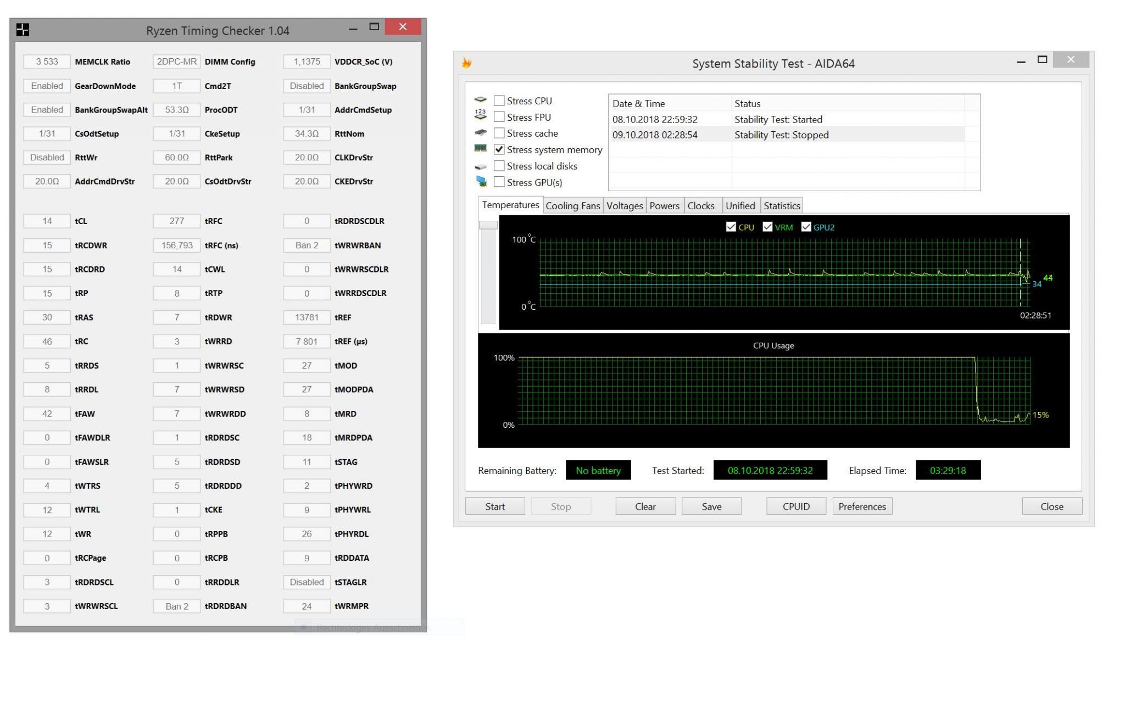Screen dimensions: 1125x708
Task: Enable the Stress local disks checkbox
Action: click(x=499, y=165)
